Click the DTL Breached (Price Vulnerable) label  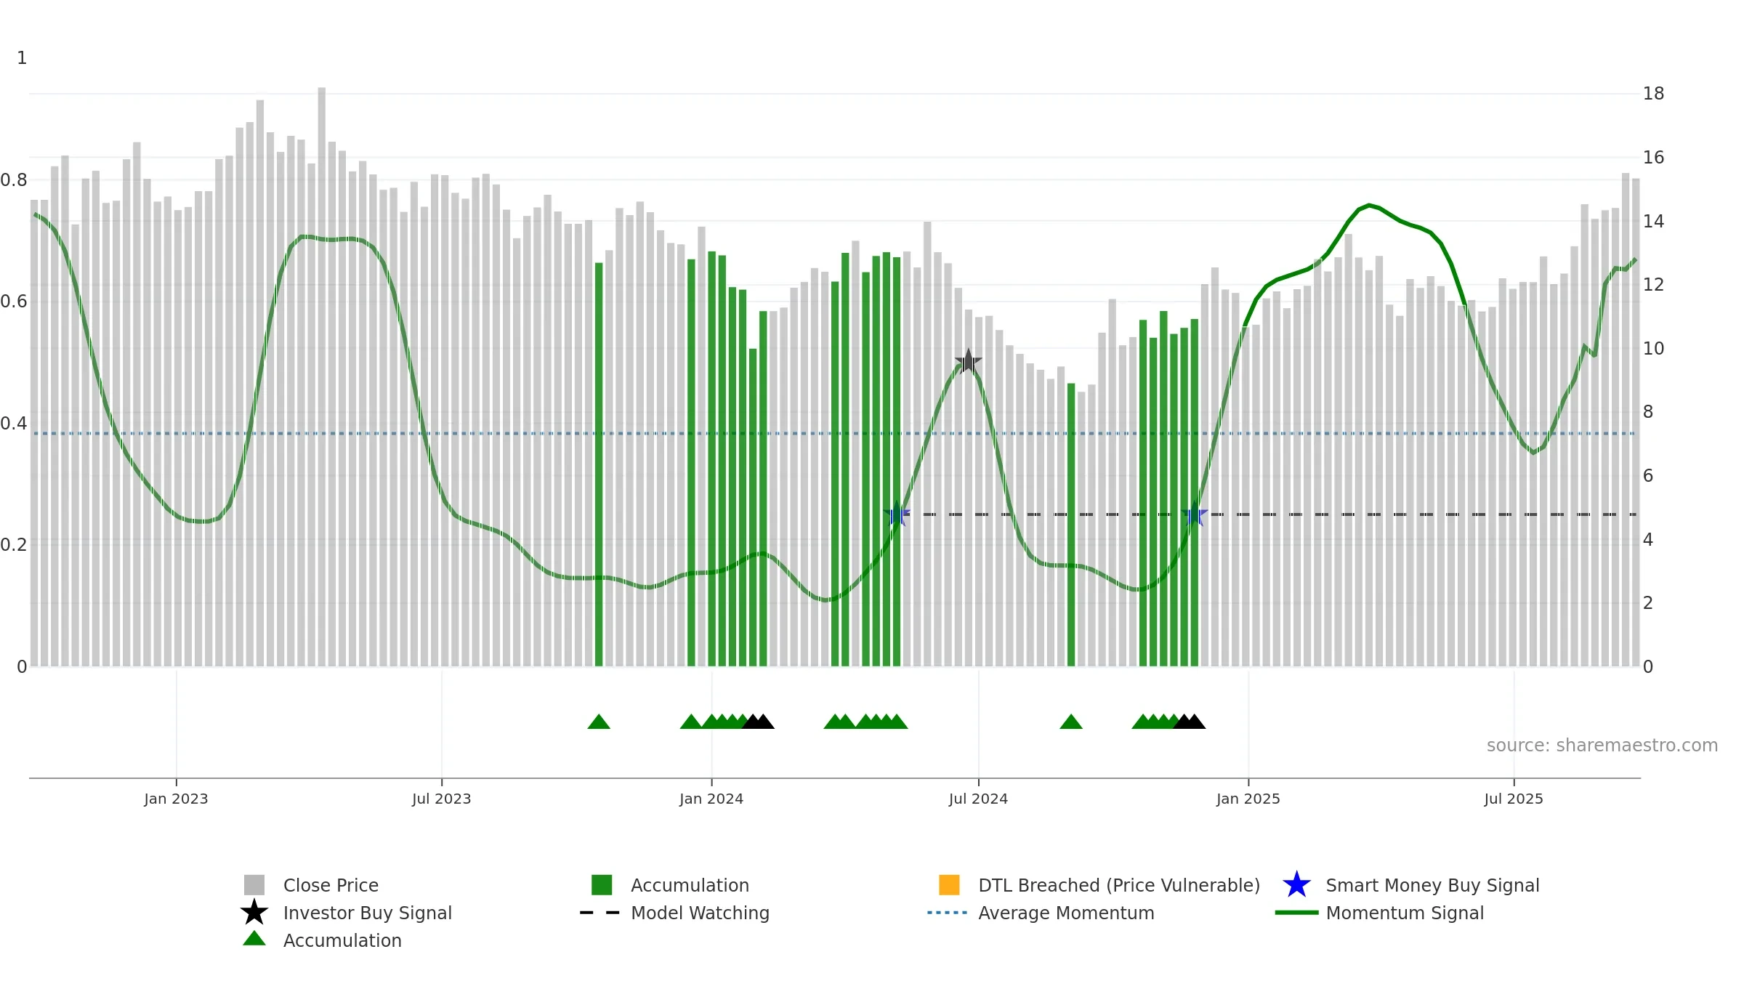(x=1119, y=885)
